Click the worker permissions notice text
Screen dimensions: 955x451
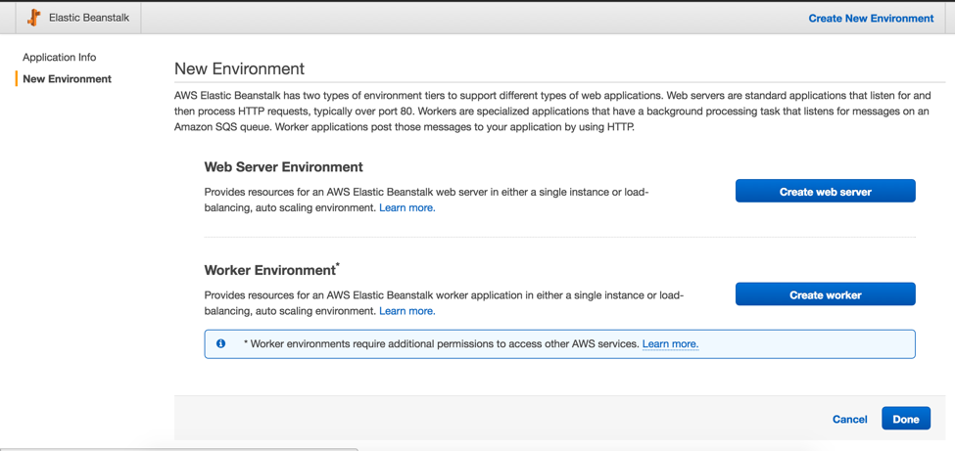click(443, 343)
